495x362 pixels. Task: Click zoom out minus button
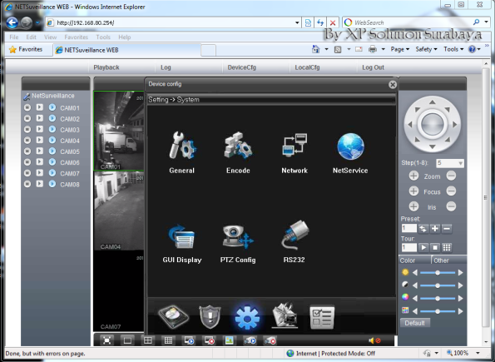pos(451,176)
